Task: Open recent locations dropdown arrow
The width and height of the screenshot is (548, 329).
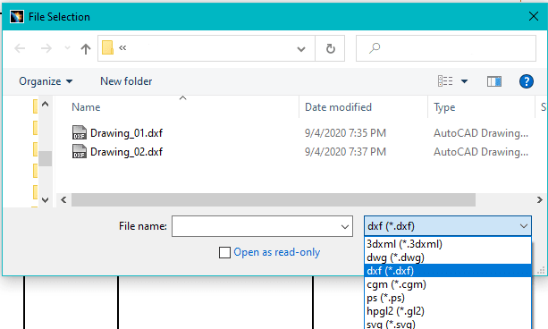Action: (67, 48)
